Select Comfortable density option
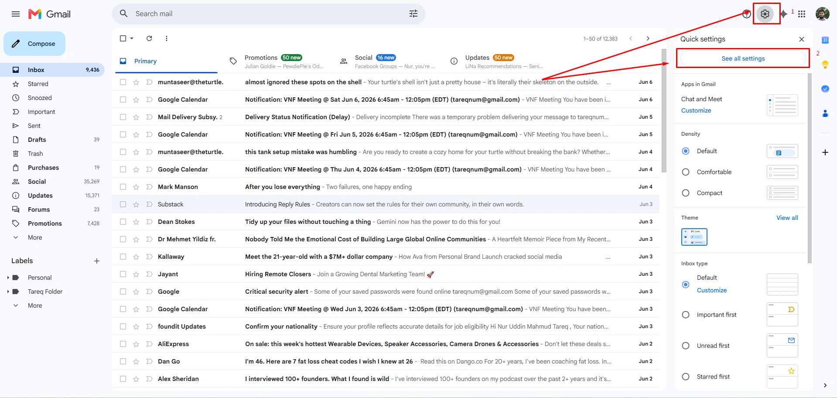 (x=686, y=172)
